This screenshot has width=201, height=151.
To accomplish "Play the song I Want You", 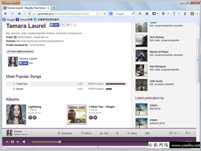I will tap(21, 84).
